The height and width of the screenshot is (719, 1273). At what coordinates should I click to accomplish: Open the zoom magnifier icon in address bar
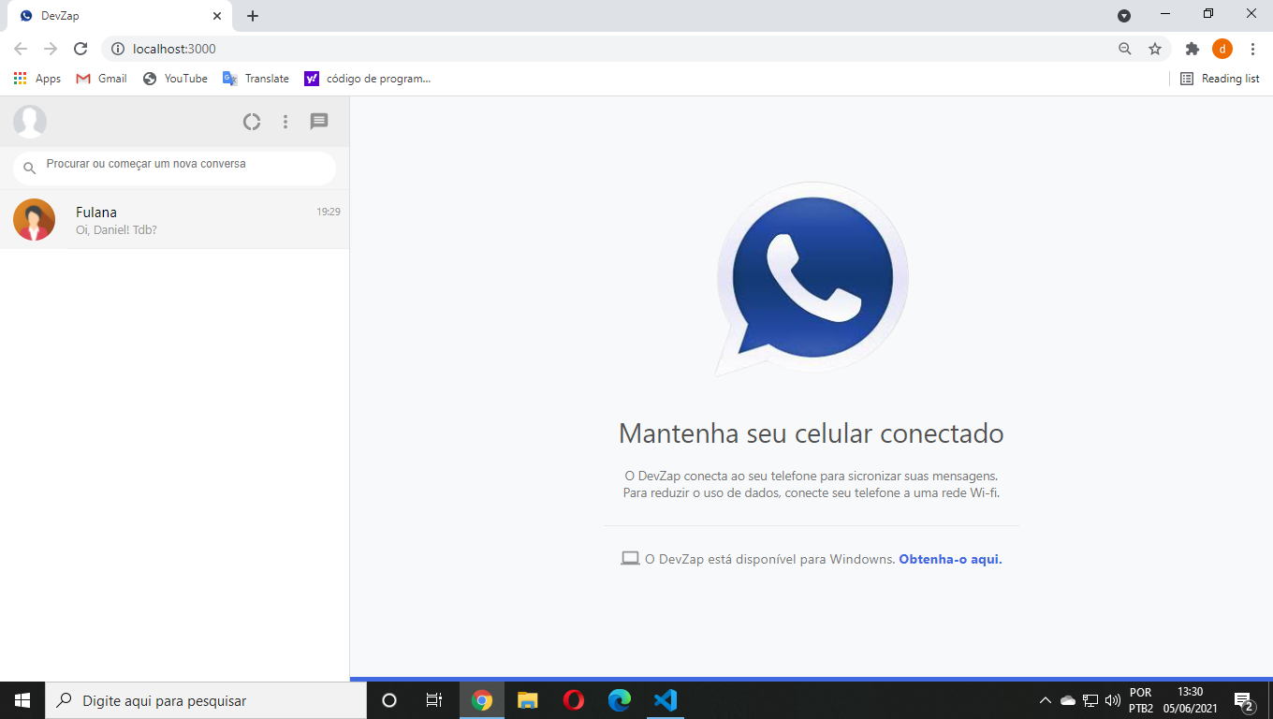click(x=1125, y=49)
